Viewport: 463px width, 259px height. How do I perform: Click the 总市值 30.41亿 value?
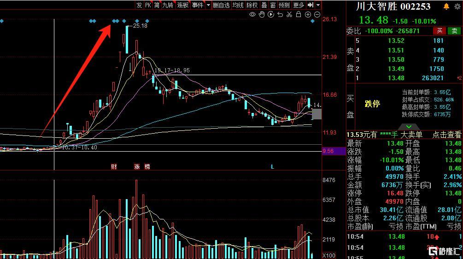[391, 210]
